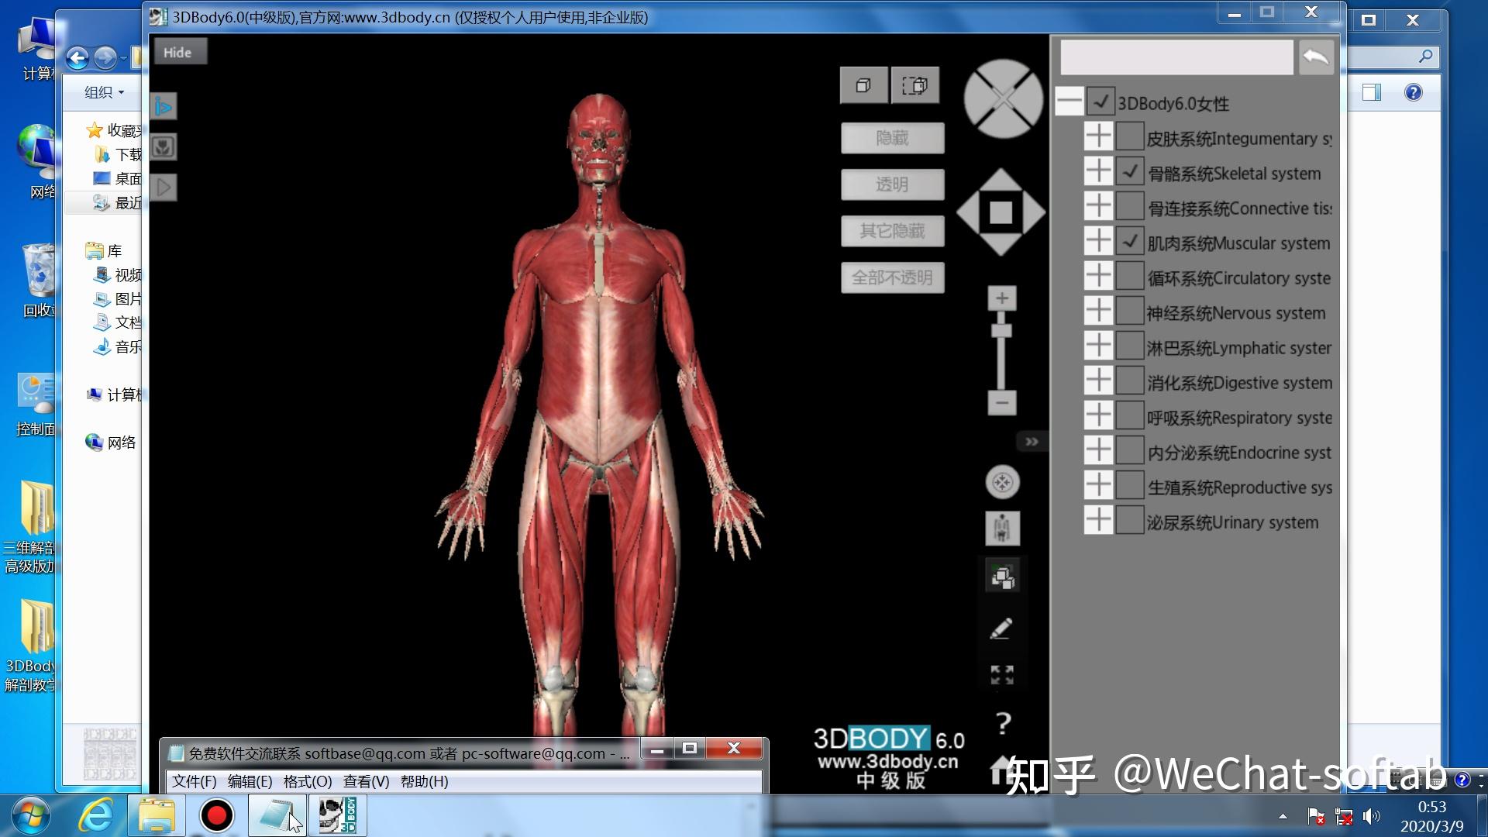Click the round rotate-center icon
Image resolution: width=1488 pixels, height=837 pixels.
pos(1003,482)
